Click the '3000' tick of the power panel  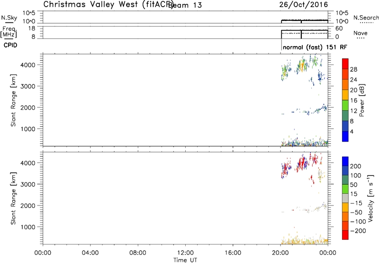coord(28,86)
